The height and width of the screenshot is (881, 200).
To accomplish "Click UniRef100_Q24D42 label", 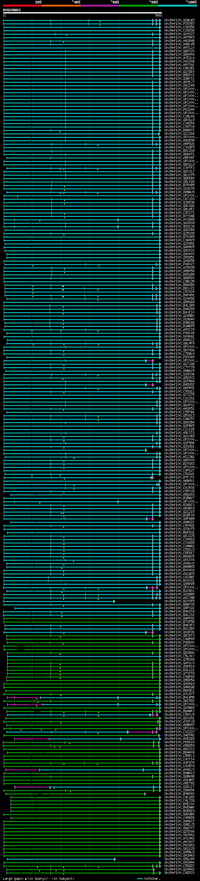I will coord(179,869).
